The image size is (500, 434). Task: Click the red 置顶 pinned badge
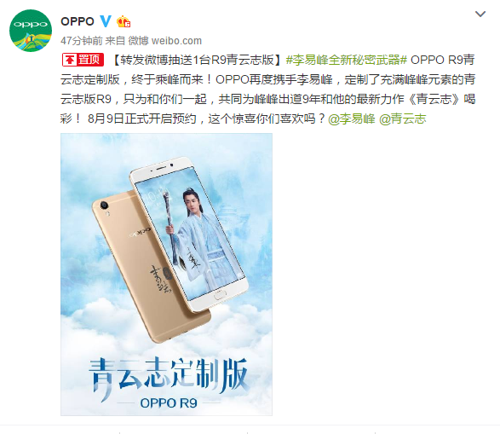(x=83, y=60)
